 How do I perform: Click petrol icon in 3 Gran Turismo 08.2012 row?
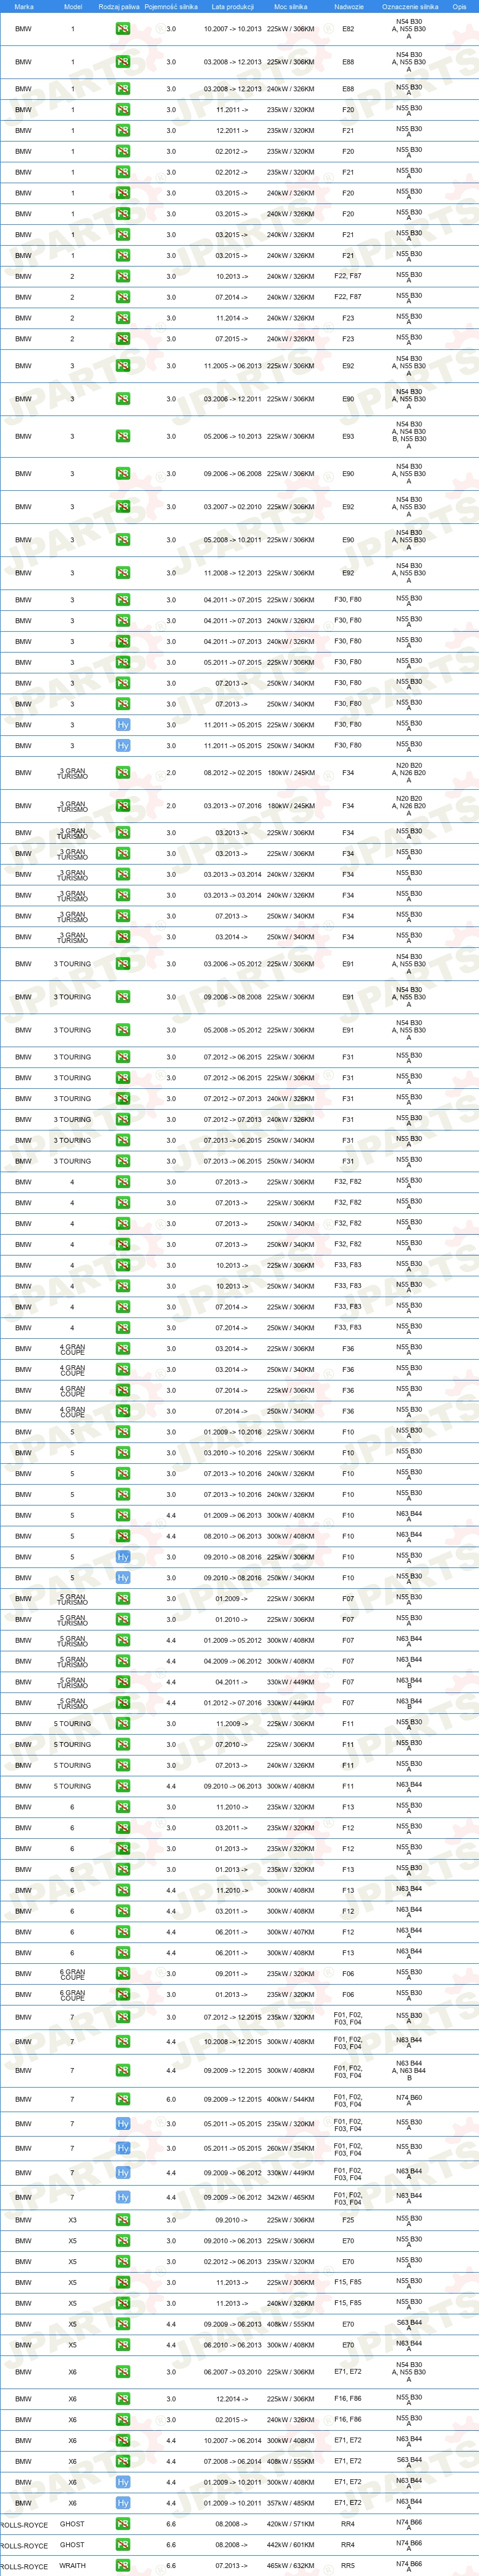(x=122, y=773)
